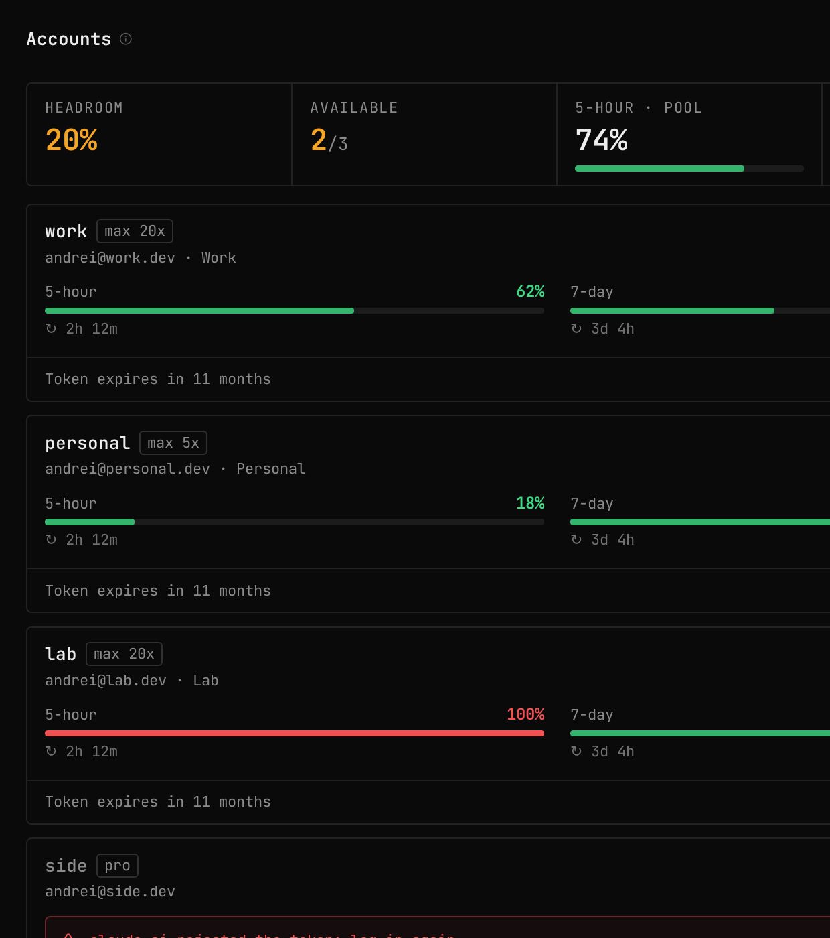Viewport: 830px width, 938px height.
Task: Click the andrei@lab.dev email
Action: 105,681
